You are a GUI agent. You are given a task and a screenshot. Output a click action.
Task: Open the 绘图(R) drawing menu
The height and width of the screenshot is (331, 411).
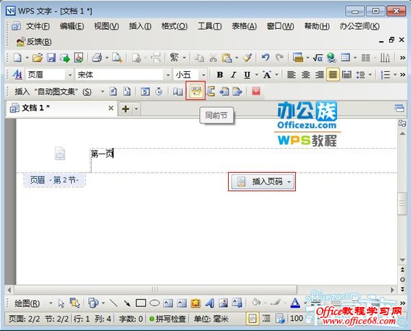[27, 304]
